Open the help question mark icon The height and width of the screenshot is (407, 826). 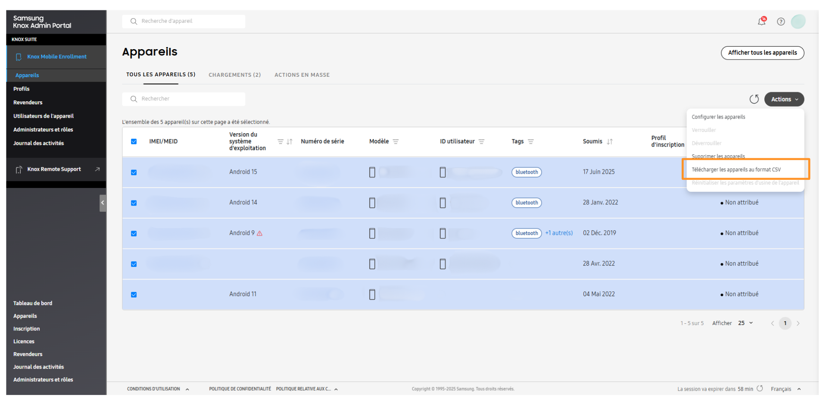(781, 22)
